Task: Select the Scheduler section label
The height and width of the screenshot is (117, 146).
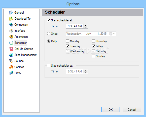Action: click(x=21, y=43)
